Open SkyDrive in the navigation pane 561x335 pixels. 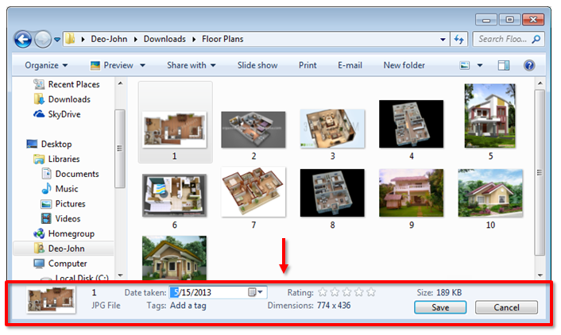coord(57,114)
